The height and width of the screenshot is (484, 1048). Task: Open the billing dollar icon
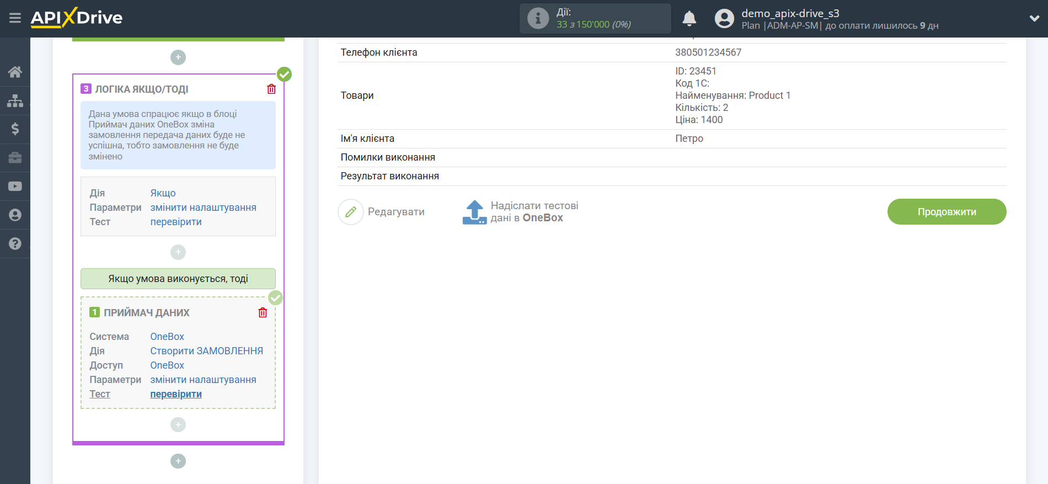pyautogui.click(x=15, y=129)
